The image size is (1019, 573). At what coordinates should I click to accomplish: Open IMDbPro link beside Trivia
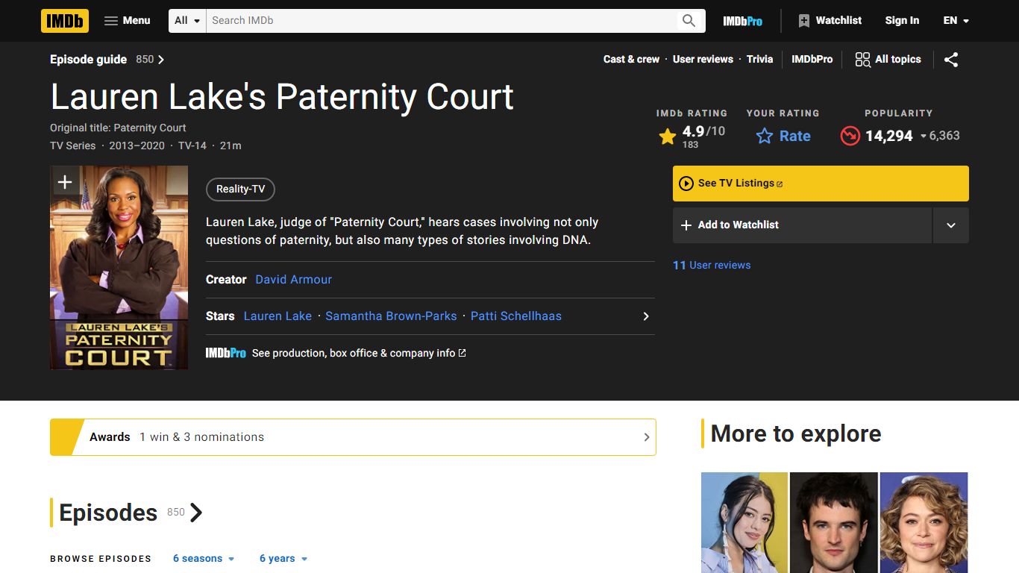(812, 60)
